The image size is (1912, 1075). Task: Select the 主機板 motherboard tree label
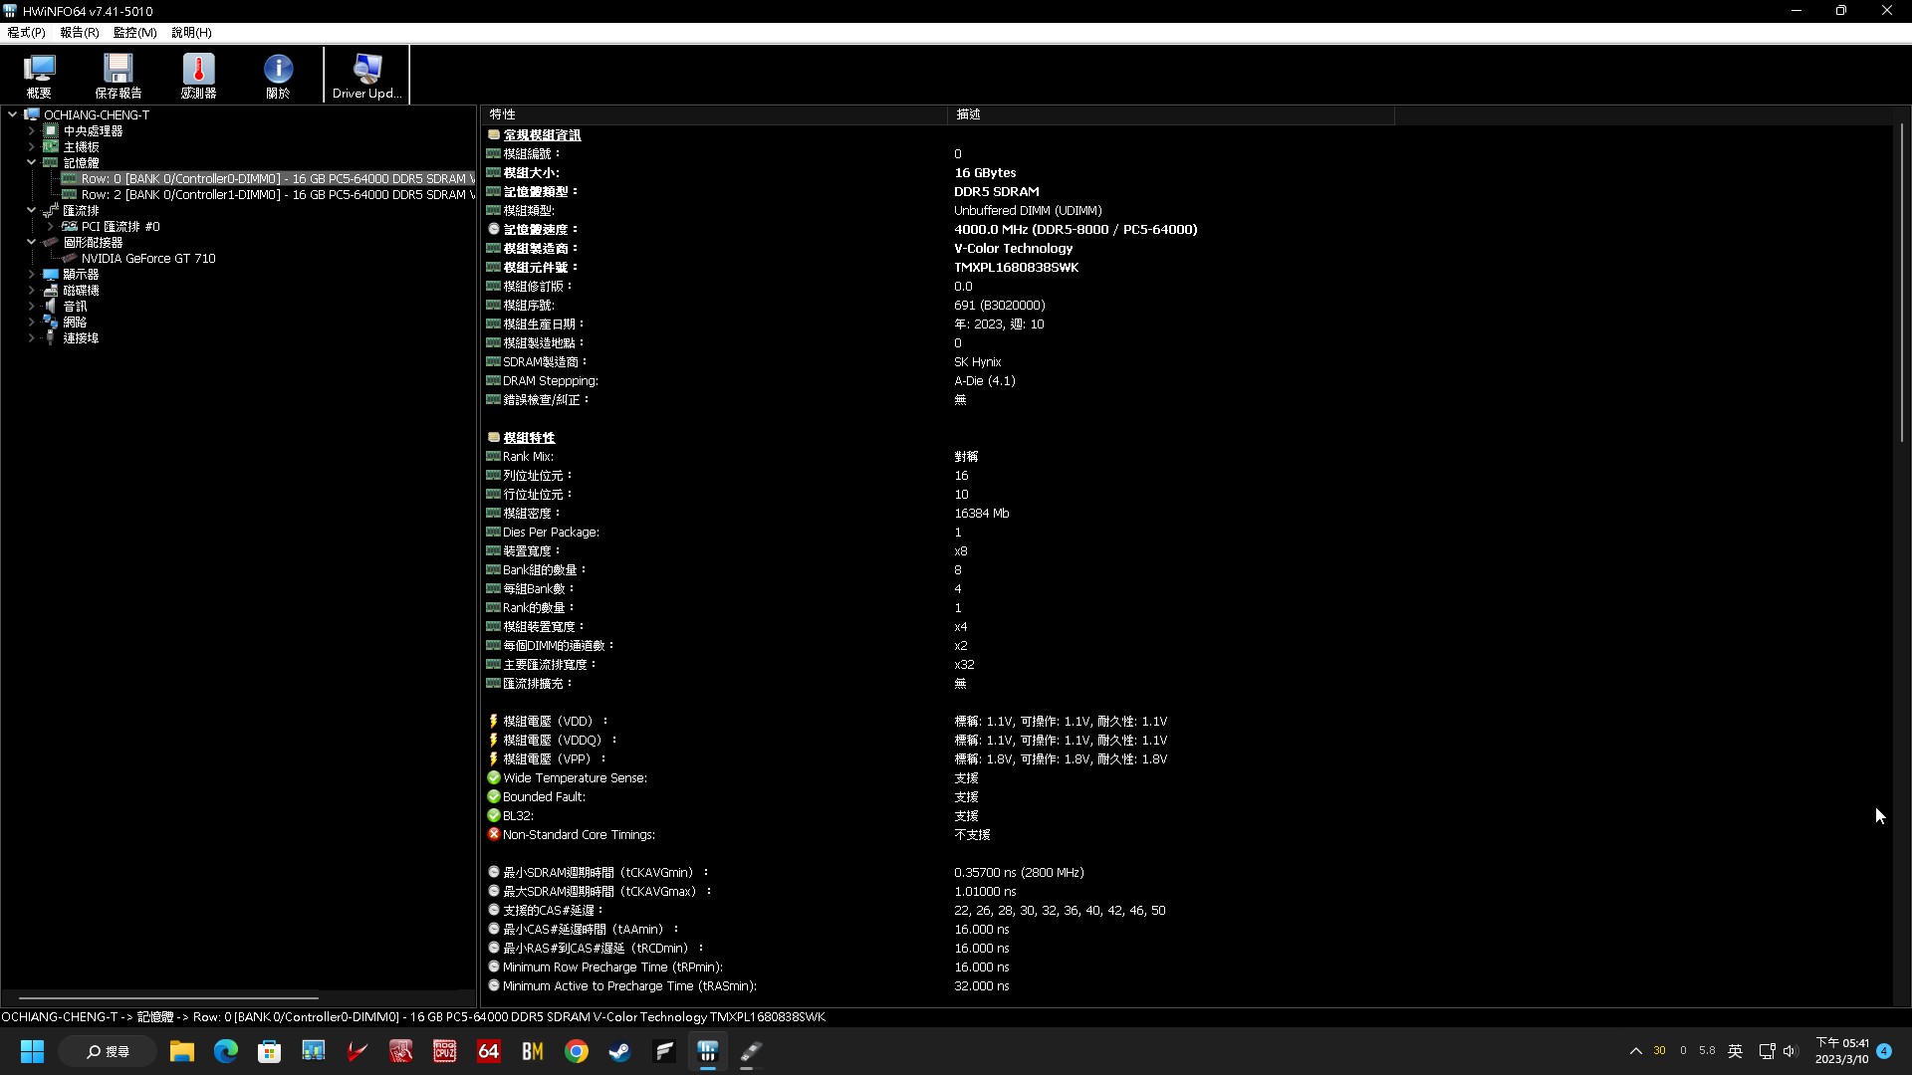point(81,146)
